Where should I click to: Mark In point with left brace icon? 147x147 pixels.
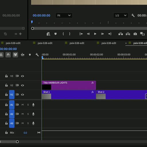tap(63, 34)
